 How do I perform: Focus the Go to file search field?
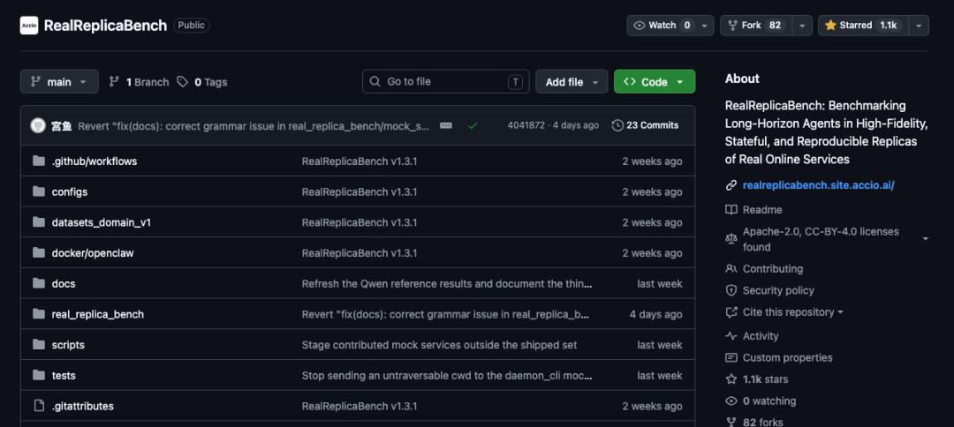pyautogui.click(x=445, y=81)
